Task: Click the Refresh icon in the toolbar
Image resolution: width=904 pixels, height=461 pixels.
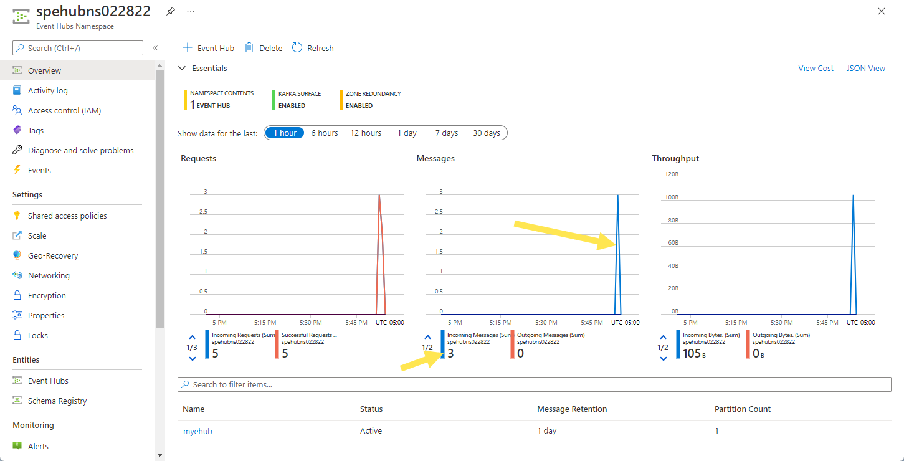Action: click(297, 48)
